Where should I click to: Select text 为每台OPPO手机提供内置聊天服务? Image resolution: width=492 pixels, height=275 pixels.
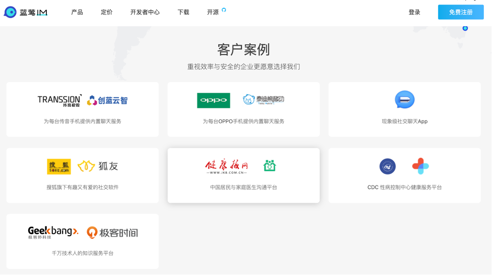click(x=243, y=121)
